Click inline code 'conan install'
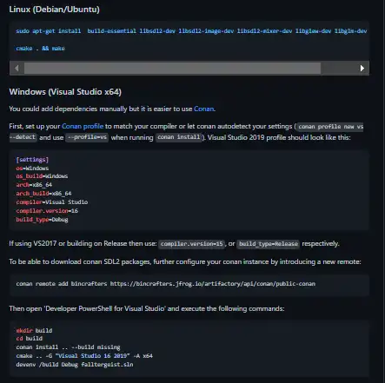Viewport: 385px width, 383px height. (x=179, y=137)
